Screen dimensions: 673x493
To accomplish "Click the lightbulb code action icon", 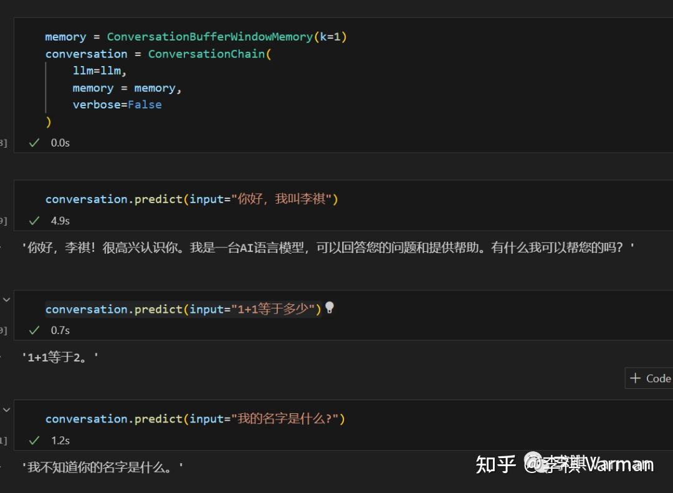I will [x=330, y=307].
